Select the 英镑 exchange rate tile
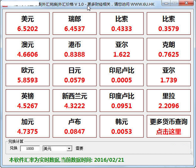Image resolution: width=196 pixels, height=168 pixels. (x=27, y=100)
